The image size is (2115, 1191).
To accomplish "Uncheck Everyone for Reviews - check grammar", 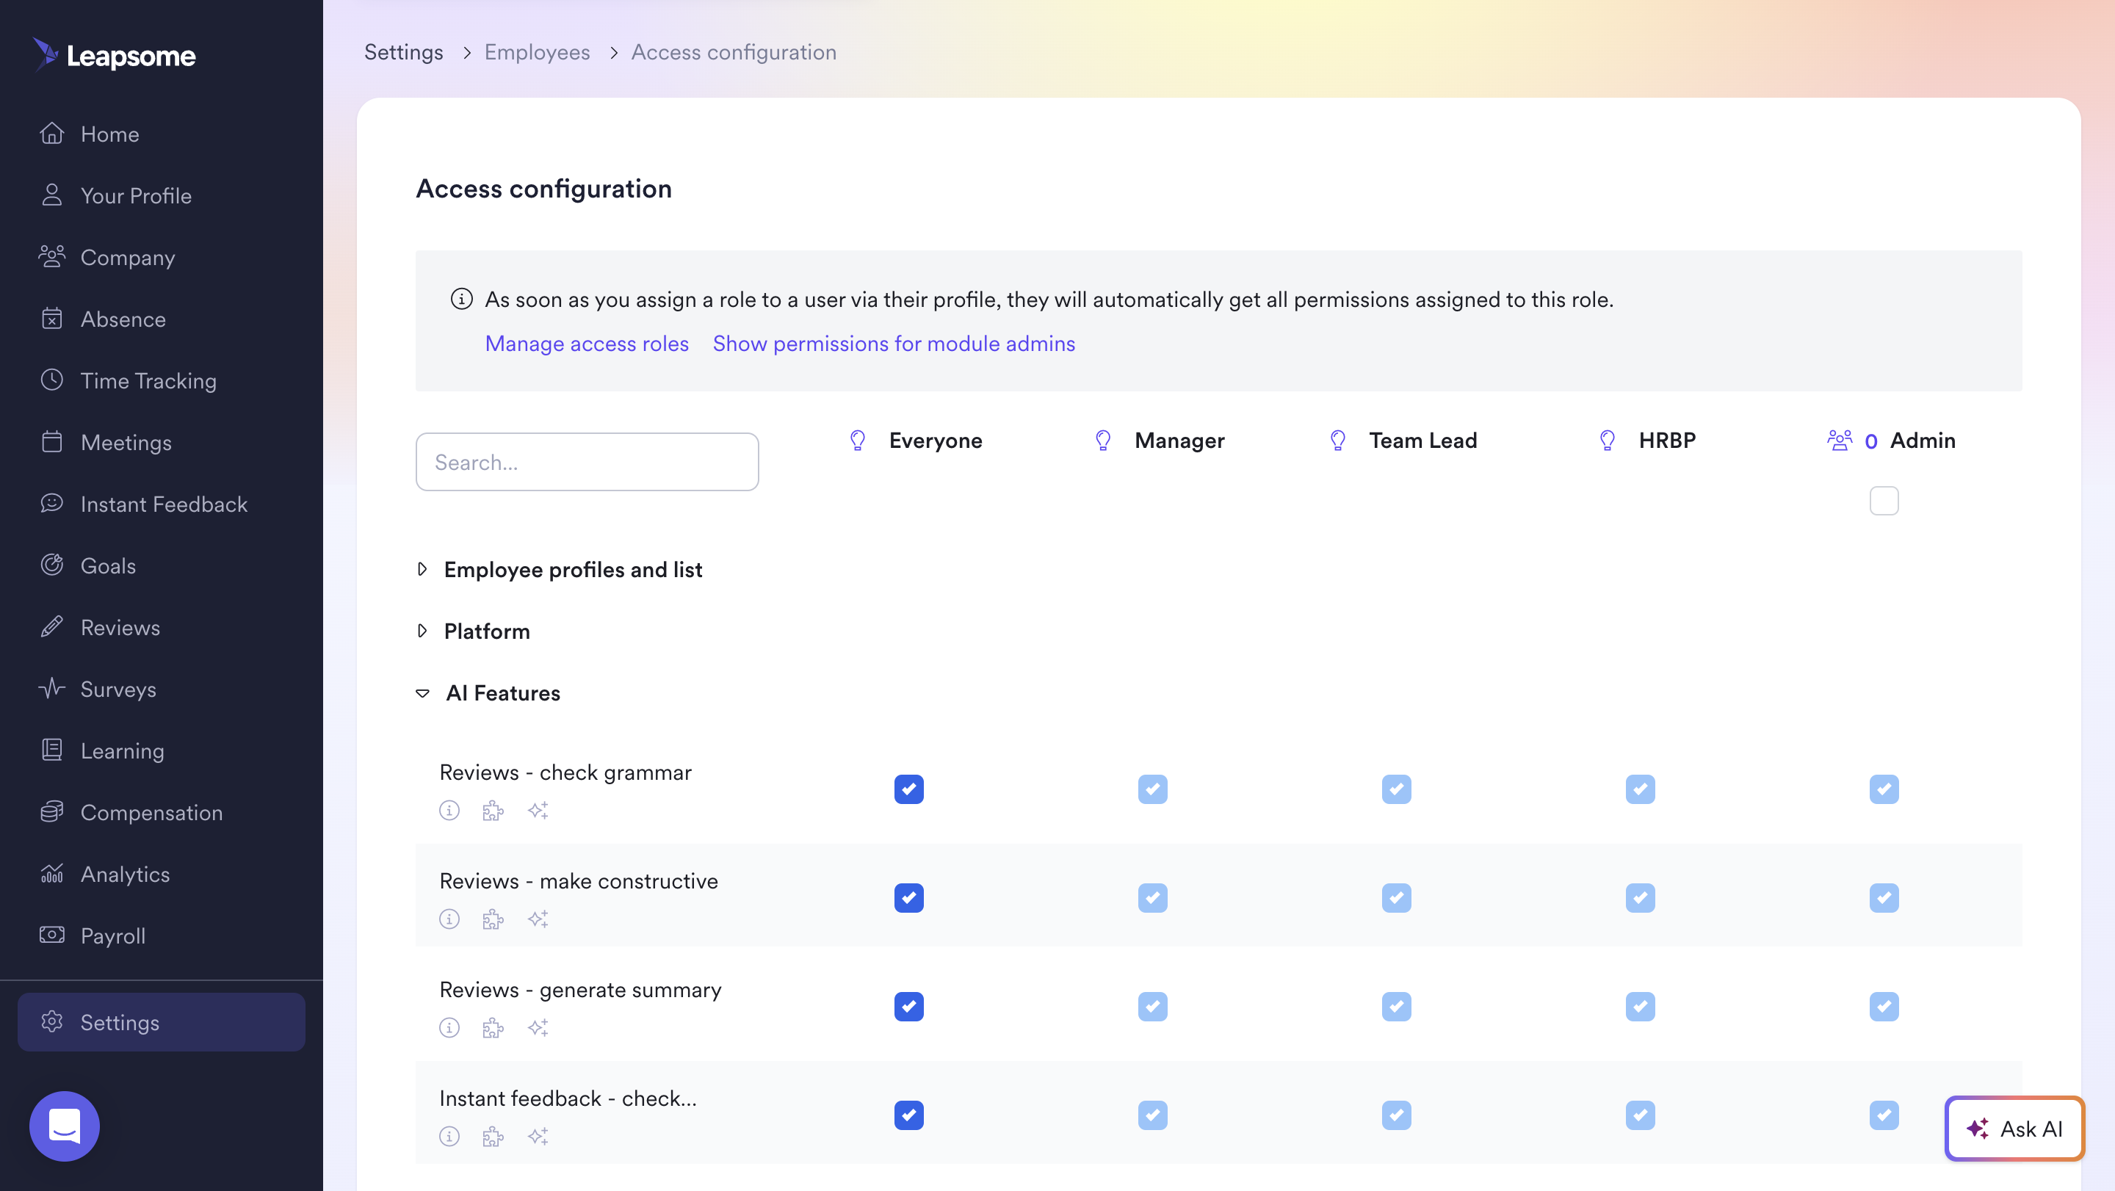I will click(x=909, y=789).
